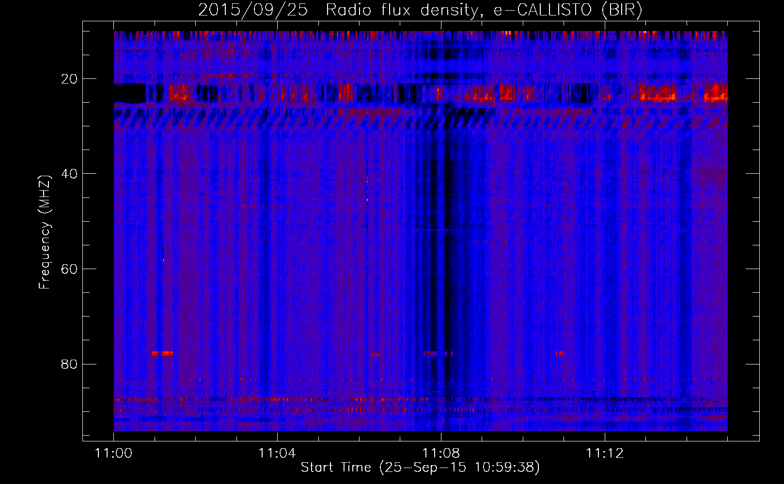Click the "Frequency (MHZ)" axis label
Screen dimensions: 784x484
click(45, 232)
